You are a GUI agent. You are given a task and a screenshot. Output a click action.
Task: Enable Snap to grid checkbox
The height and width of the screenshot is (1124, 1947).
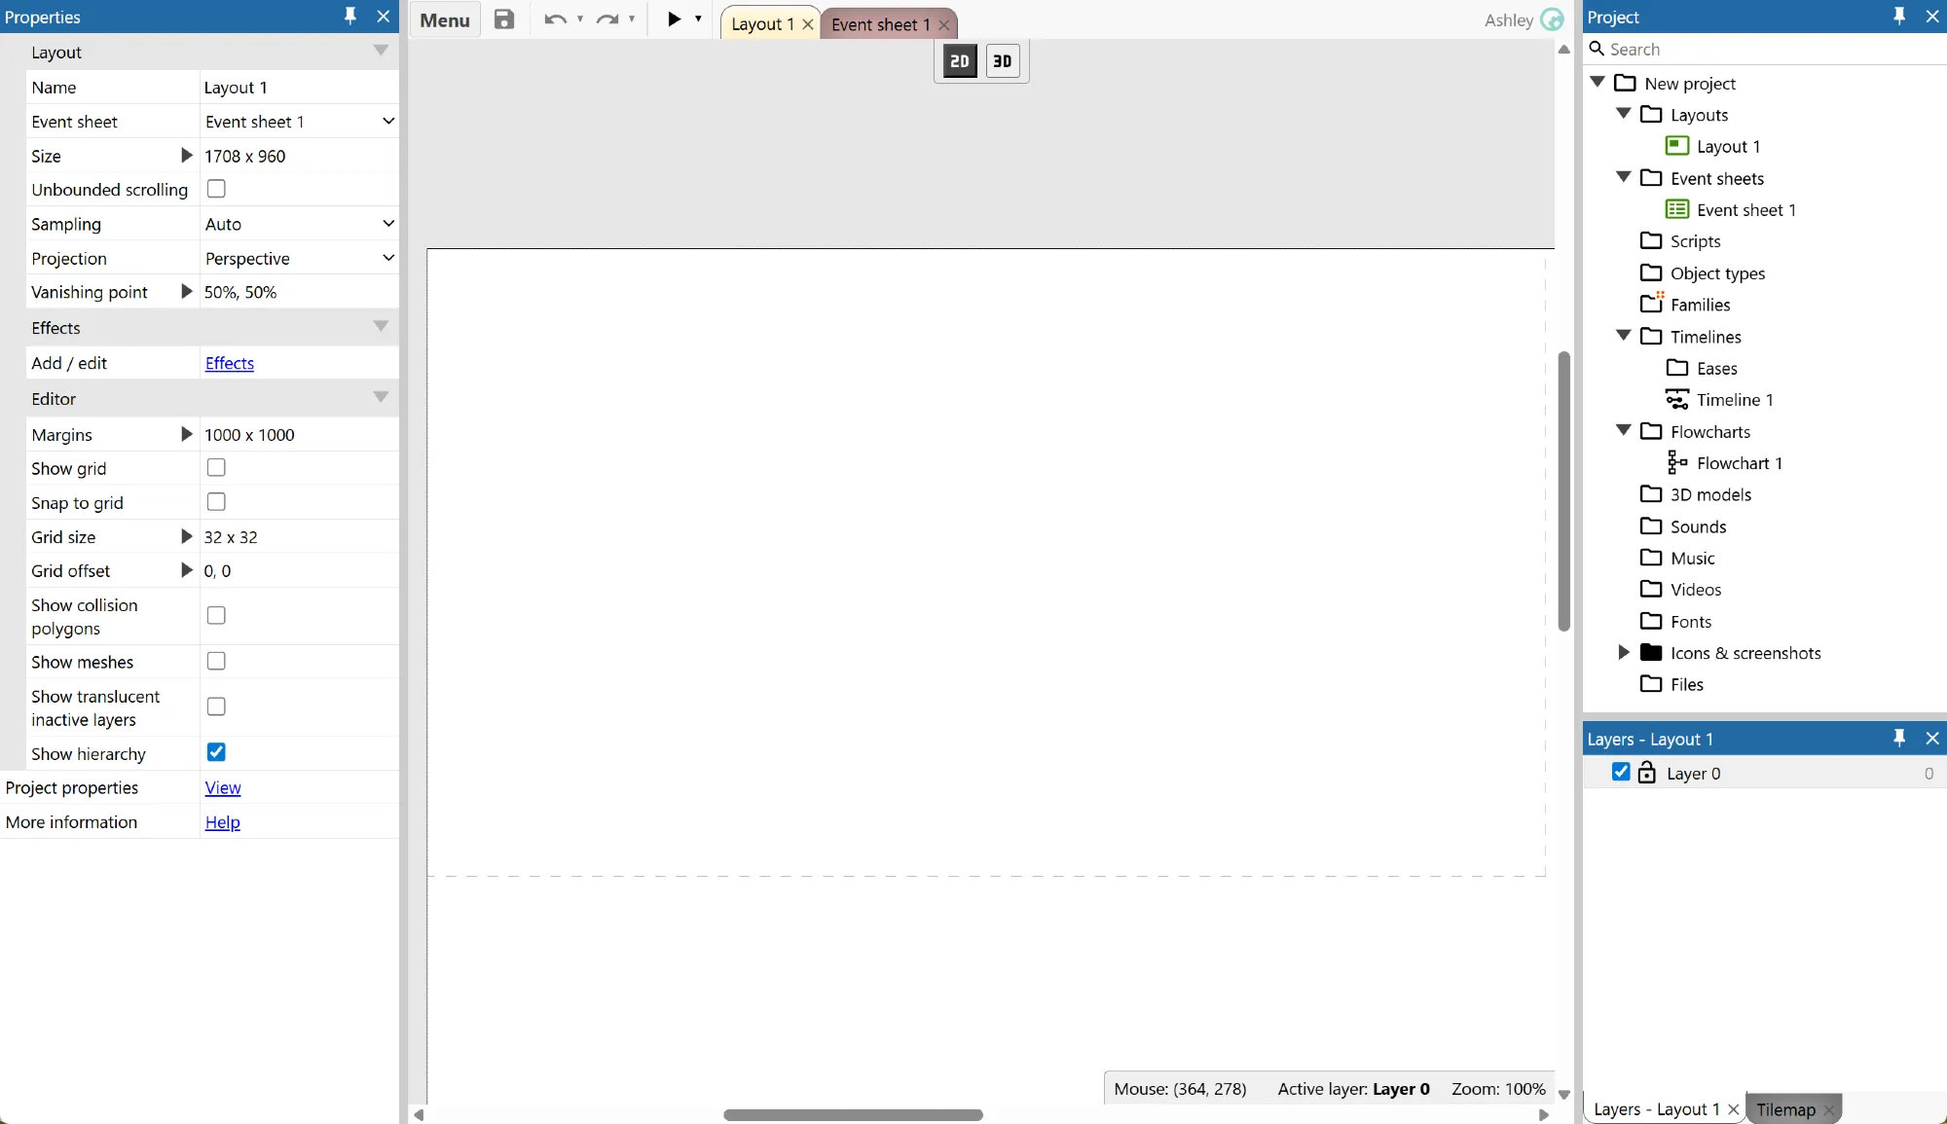pyautogui.click(x=216, y=502)
